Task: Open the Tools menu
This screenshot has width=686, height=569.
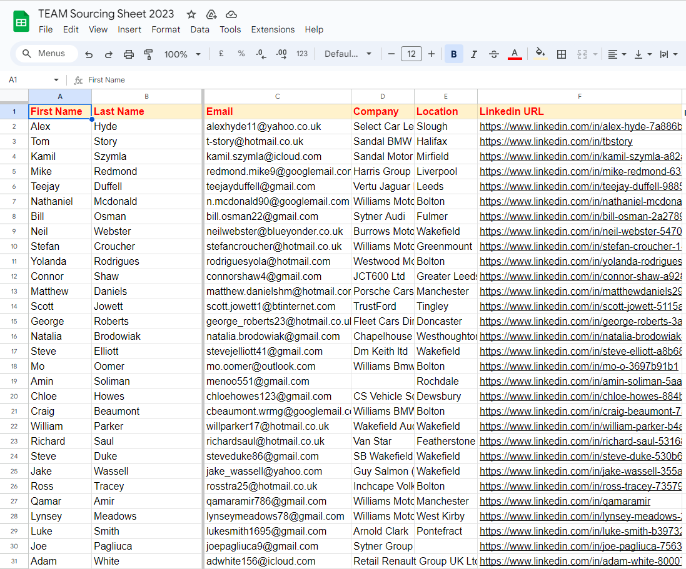Action: tap(230, 30)
